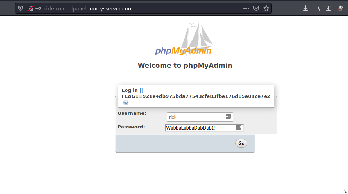Screen dimensions: 348x194
Task: Click the 'Log in ||' legend text
Action: tap(132, 90)
